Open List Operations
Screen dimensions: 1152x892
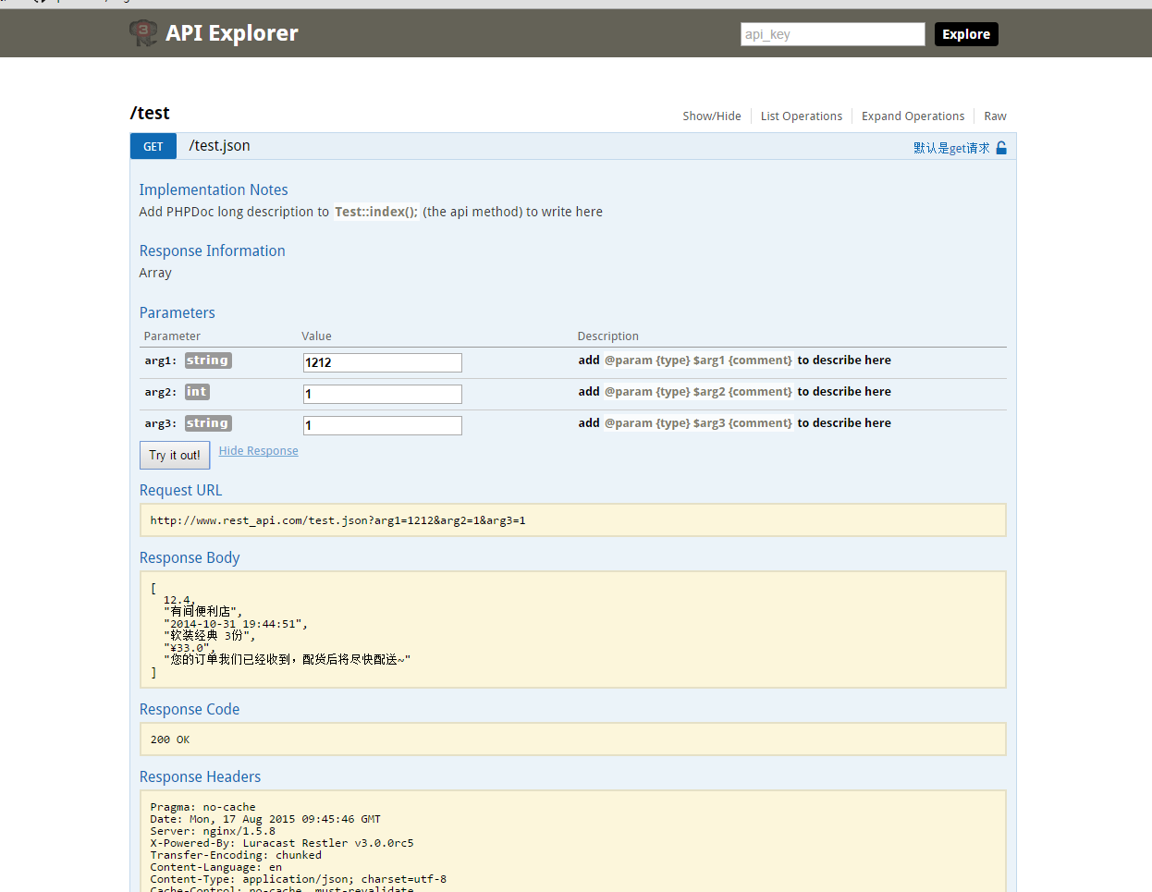pos(802,116)
